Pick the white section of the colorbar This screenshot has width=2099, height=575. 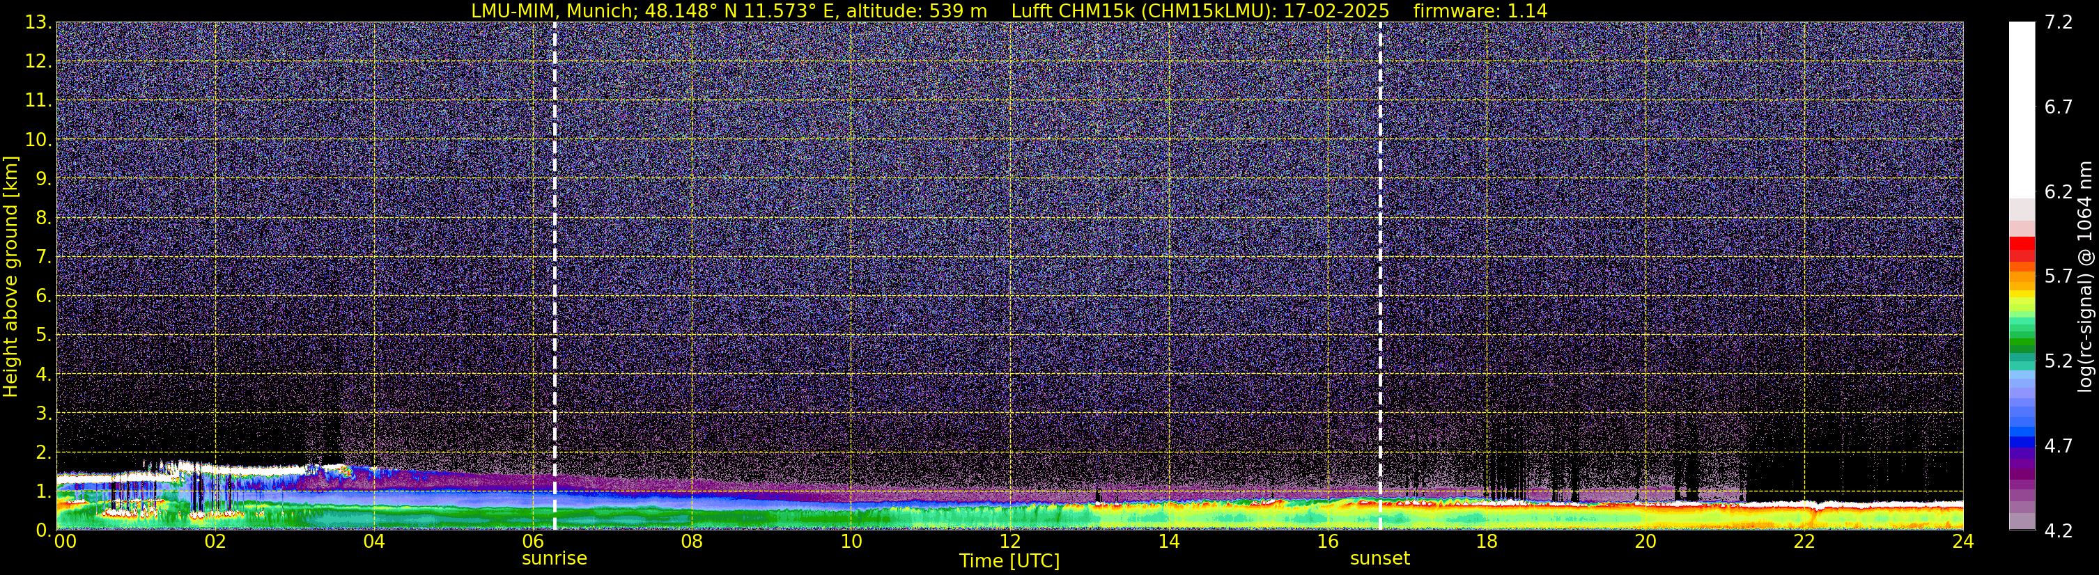click(2022, 110)
